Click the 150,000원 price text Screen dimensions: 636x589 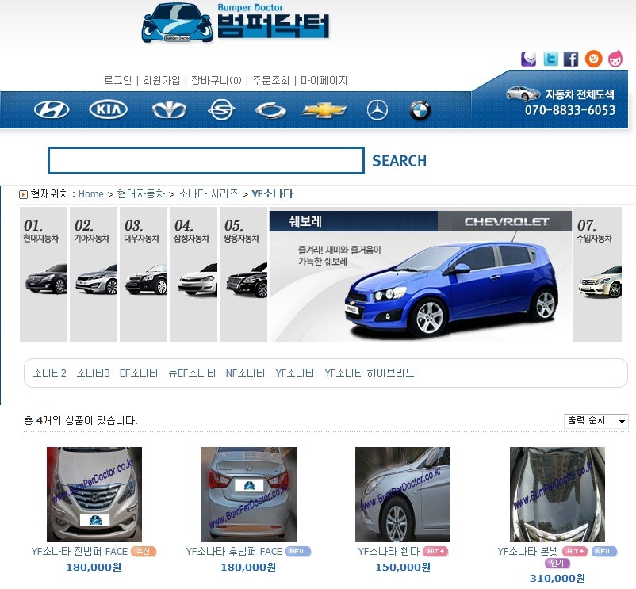tap(403, 567)
